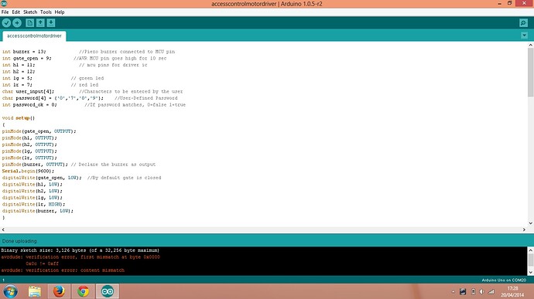The image size is (534, 299).
Task: Click the editor vertical scrollbar thumb
Action: (531, 72)
